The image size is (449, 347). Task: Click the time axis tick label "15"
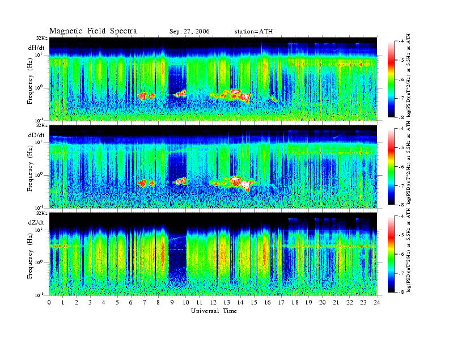255,303
